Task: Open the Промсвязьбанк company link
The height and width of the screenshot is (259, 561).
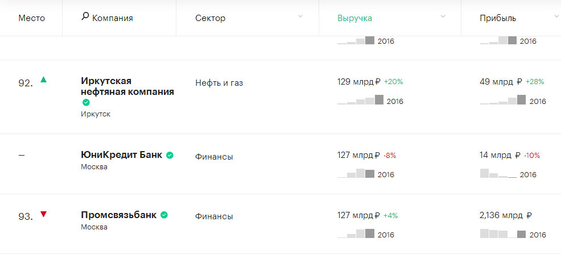Action: coord(119,215)
